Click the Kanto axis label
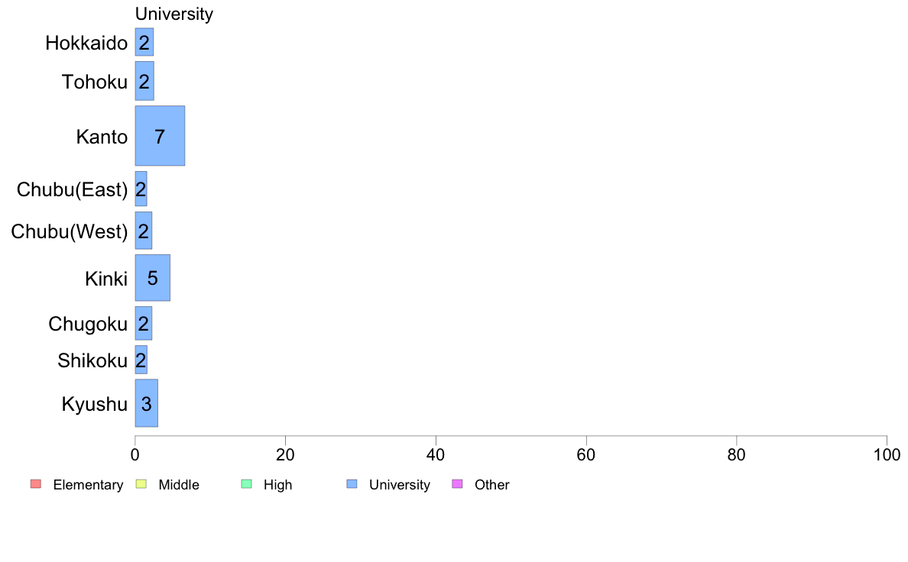 (102, 137)
